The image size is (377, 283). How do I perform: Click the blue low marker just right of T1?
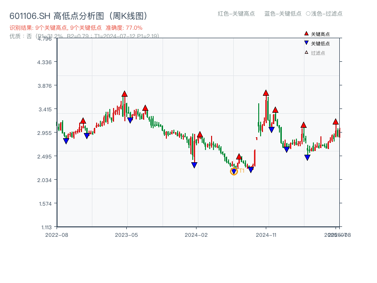click(x=251, y=170)
